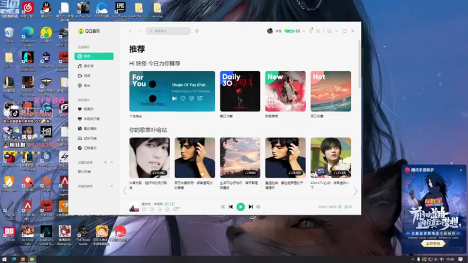
Task: Skip to the next track in player bar
Action: (x=251, y=207)
